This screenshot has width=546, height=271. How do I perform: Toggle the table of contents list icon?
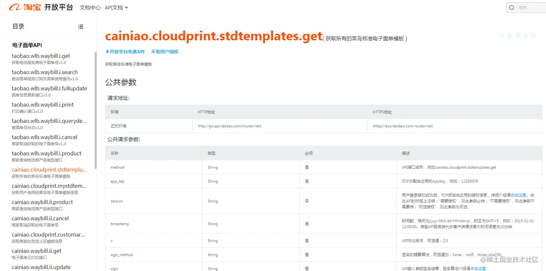coord(81,27)
